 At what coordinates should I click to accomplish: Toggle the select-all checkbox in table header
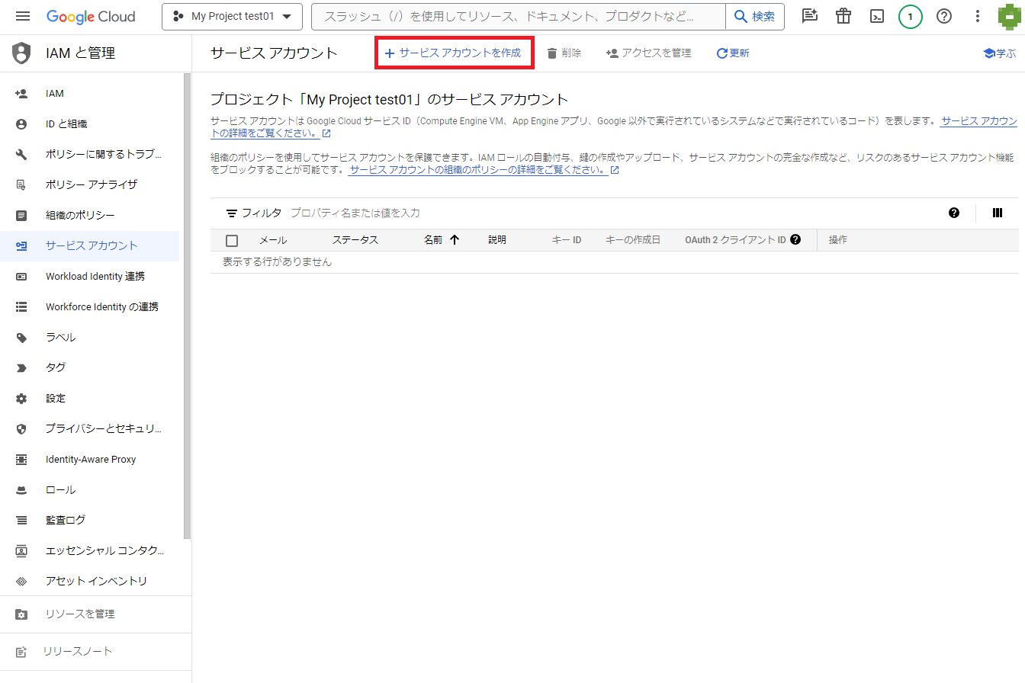232,241
